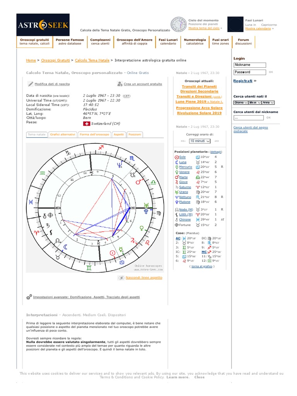This screenshot has height=396, width=297.
Task: Click the Lilith symbol in the list
Action: pyautogui.click(x=176, y=214)
